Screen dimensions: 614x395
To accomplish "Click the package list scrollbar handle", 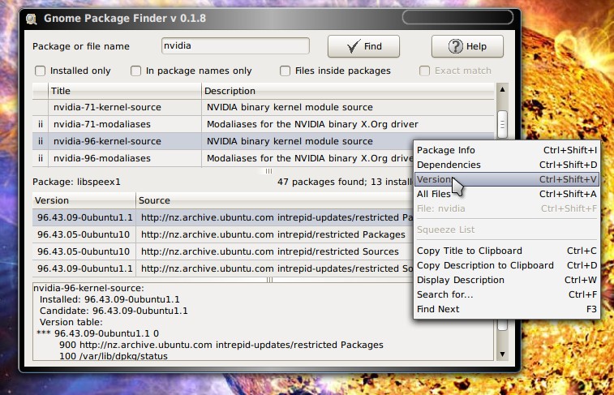I will tap(502, 124).
